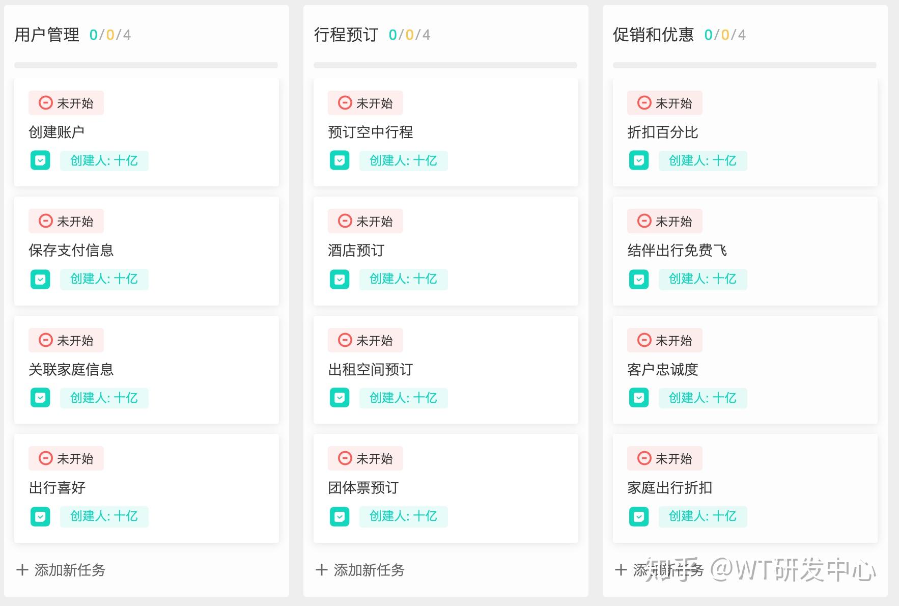Screen dimensions: 899x606
Task: Click 添加新任务 under the 行程预订 column
Action: pos(359,570)
